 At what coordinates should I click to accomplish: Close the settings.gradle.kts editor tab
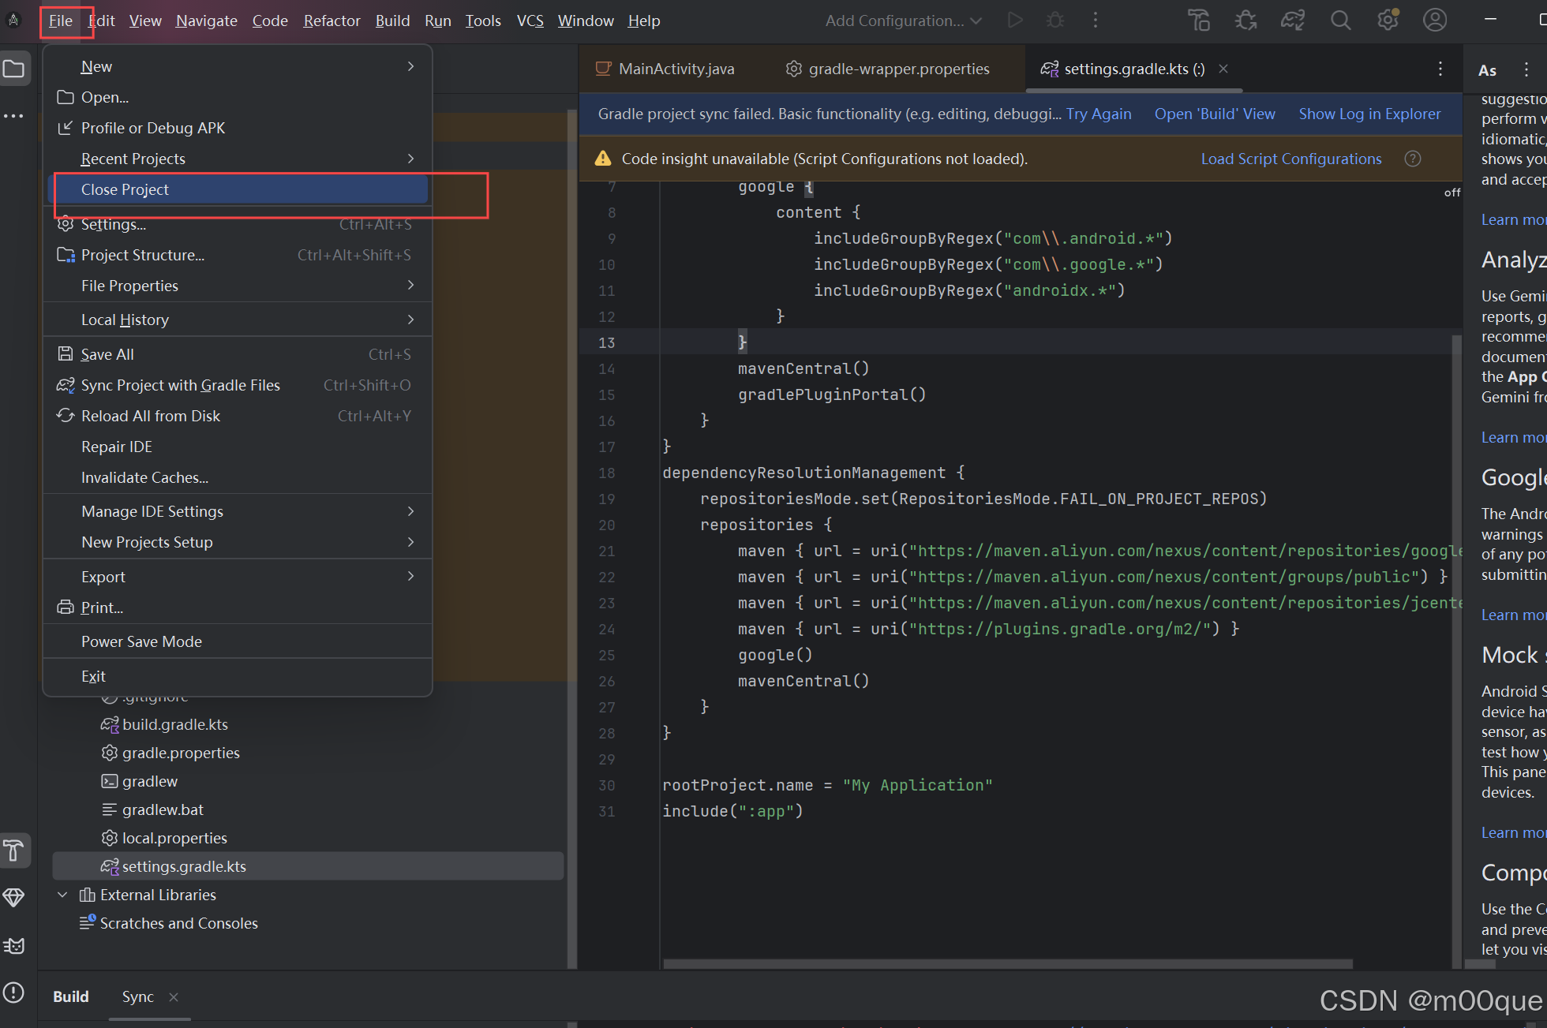(1223, 69)
